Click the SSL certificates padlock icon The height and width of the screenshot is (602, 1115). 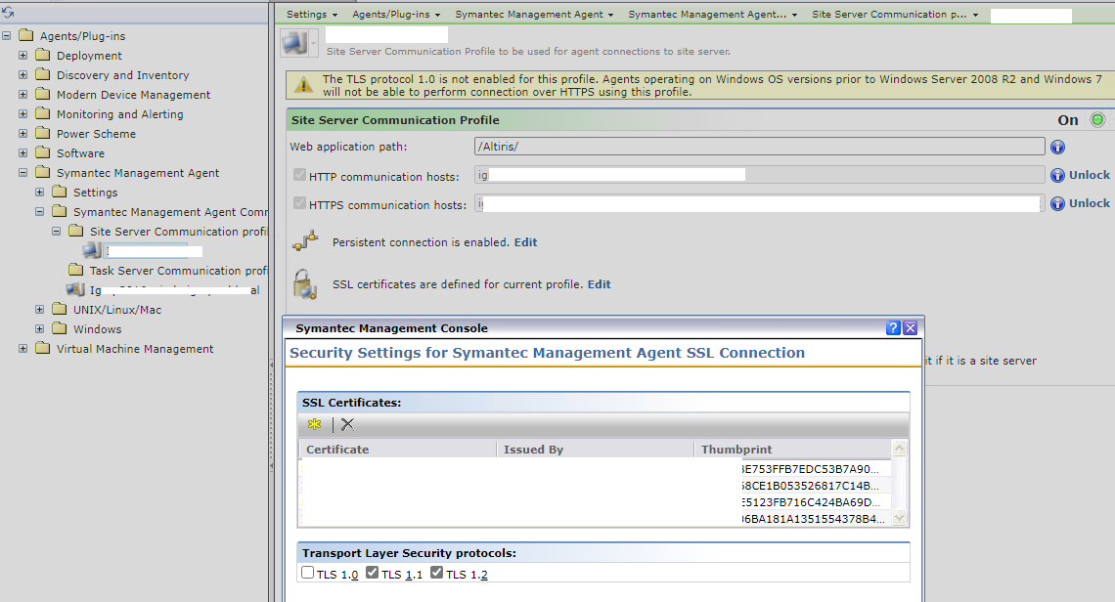pyautogui.click(x=305, y=283)
